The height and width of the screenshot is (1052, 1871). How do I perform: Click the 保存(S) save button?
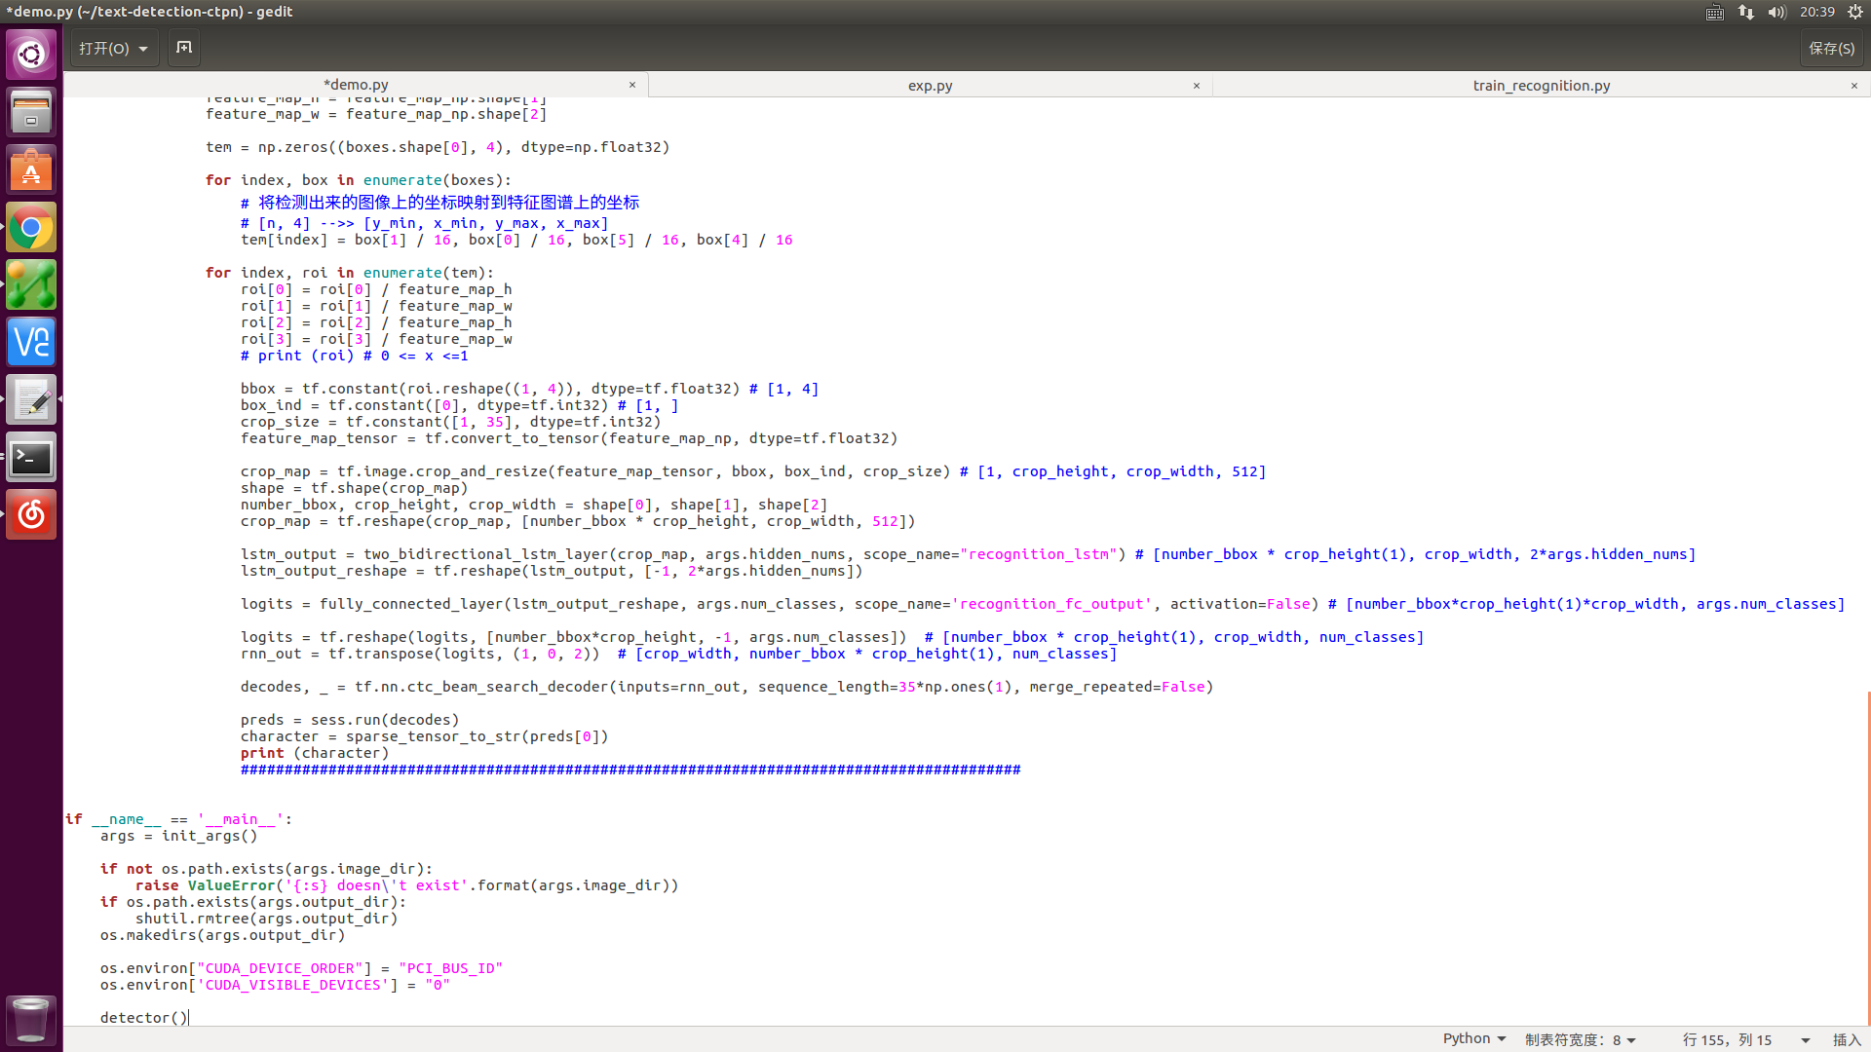click(1832, 49)
